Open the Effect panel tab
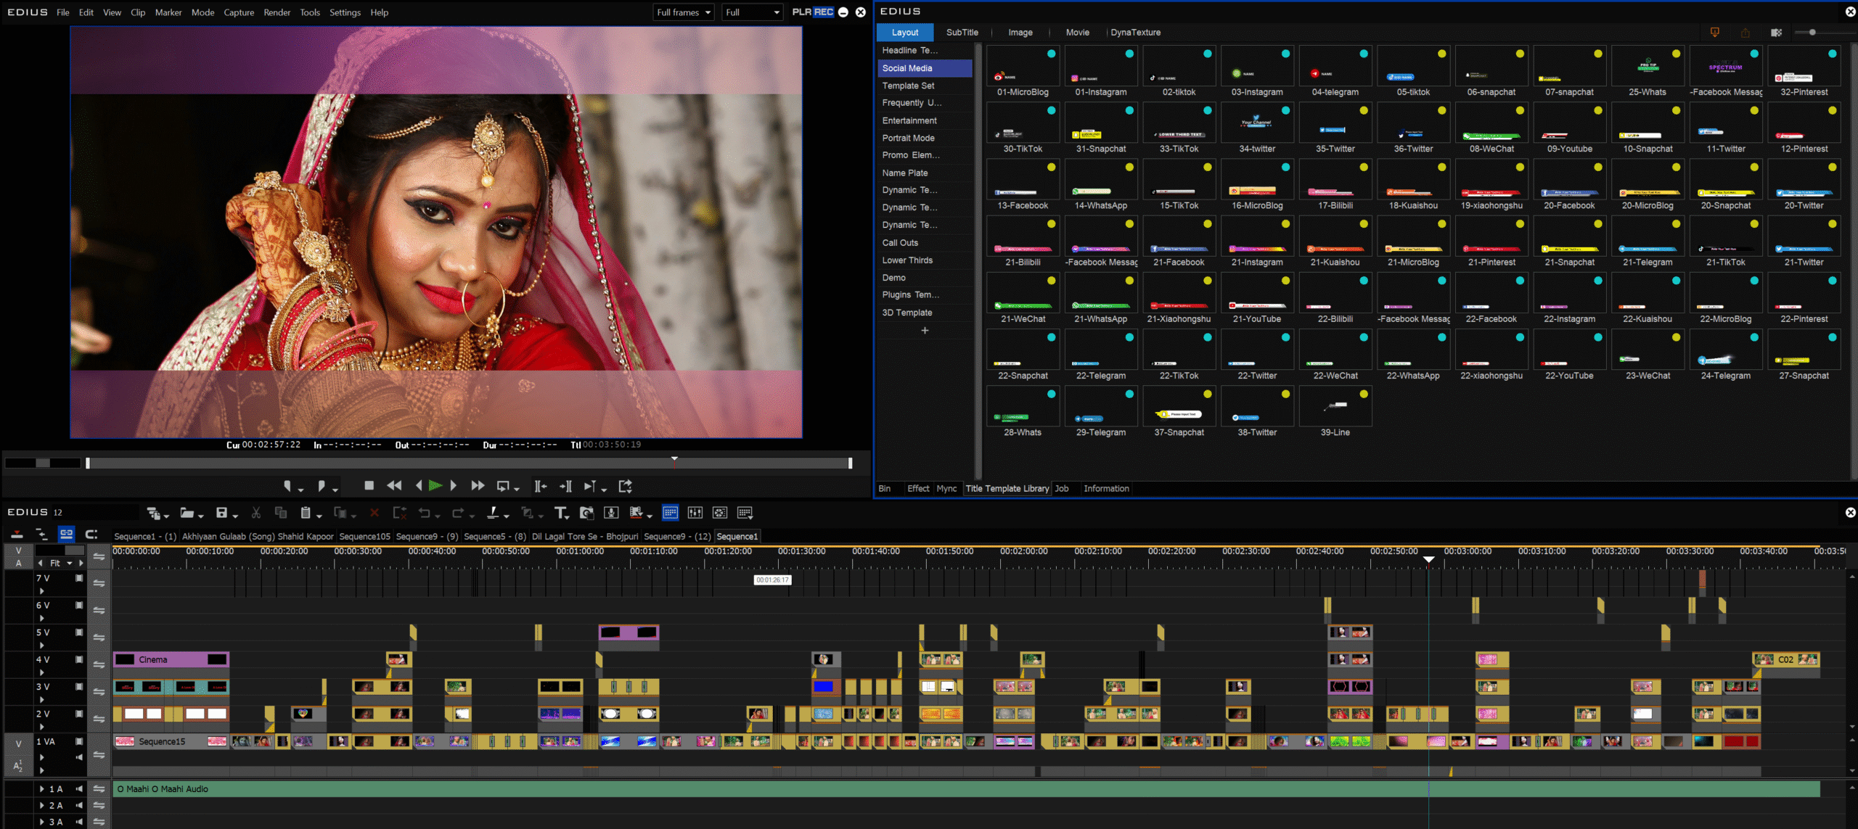Viewport: 1858px width, 829px height. coord(917,488)
